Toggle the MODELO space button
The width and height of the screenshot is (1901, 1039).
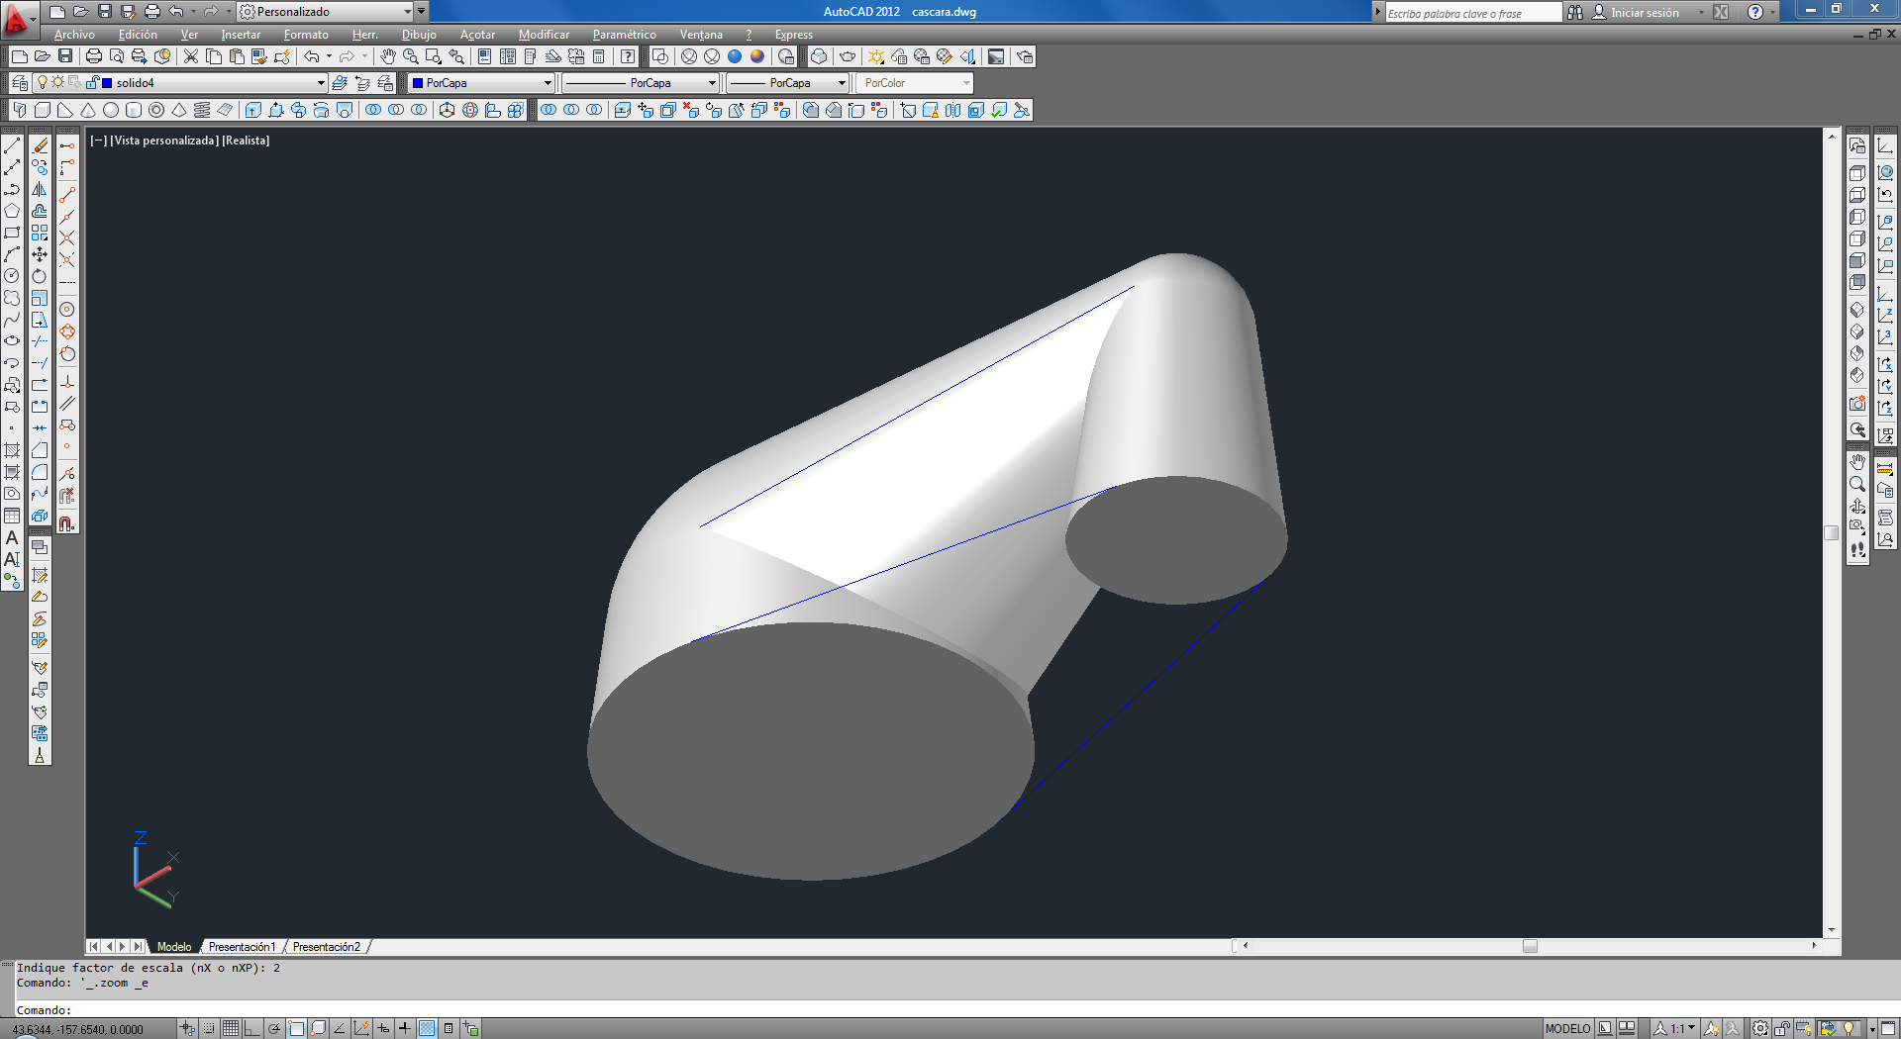[1567, 1028]
